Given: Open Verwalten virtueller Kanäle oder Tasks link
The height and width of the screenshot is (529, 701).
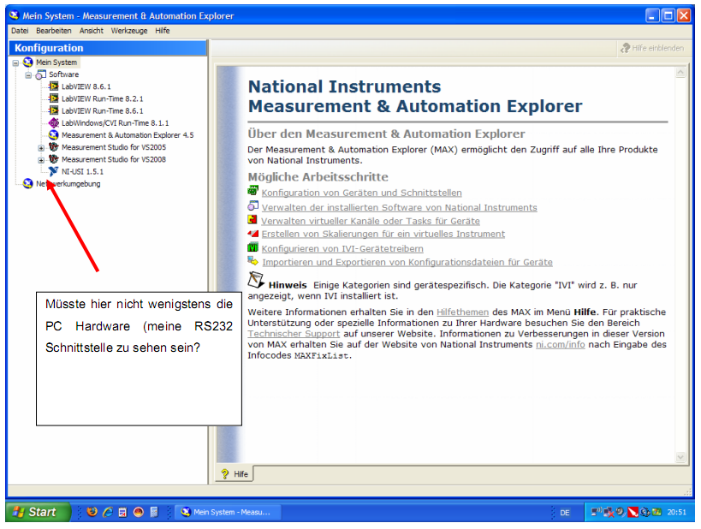Looking at the screenshot, I should click(x=370, y=221).
